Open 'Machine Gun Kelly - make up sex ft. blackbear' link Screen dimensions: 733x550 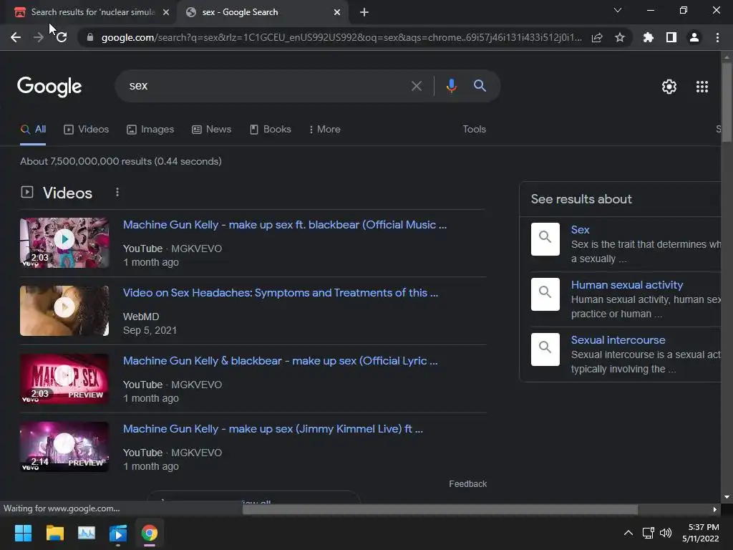tap(285, 225)
